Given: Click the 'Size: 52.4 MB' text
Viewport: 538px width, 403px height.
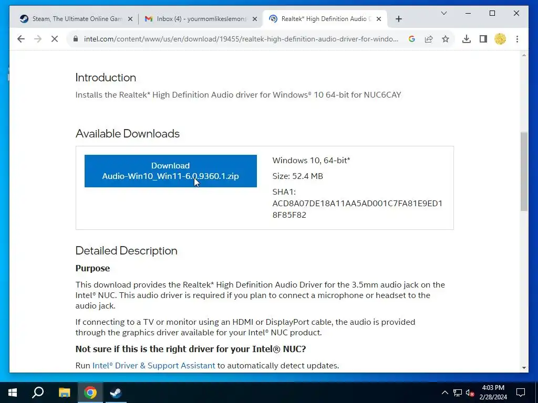Looking at the screenshot, I should 297,176.
